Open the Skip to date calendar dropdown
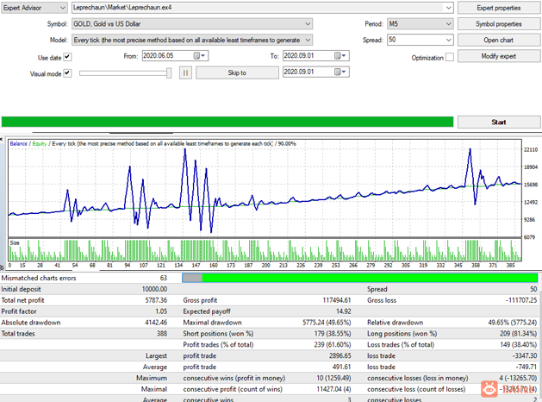Image resolution: width=542 pixels, height=402 pixels. click(x=341, y=72)
